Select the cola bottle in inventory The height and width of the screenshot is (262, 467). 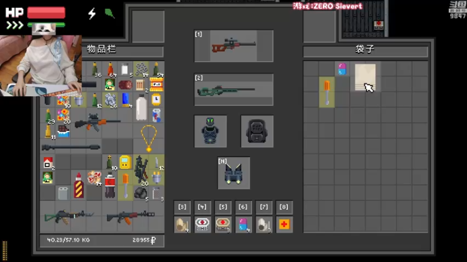tap(110, 185)
